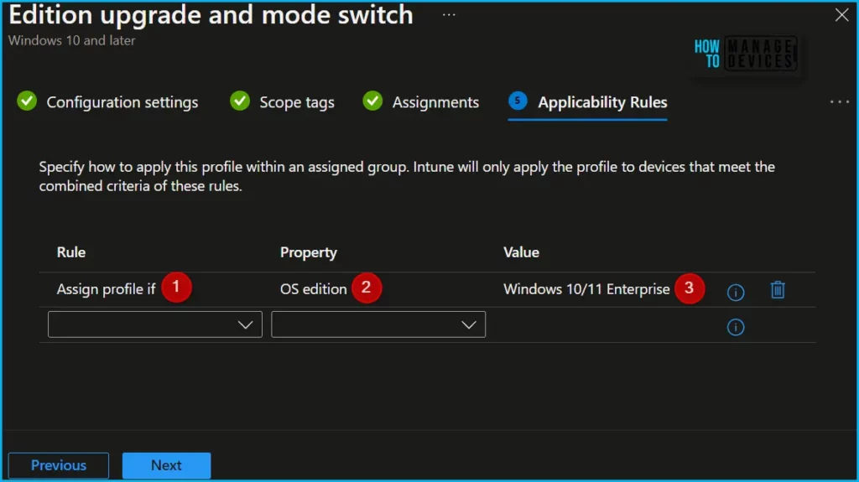
Task: Click the Property column header
Action: click(x=309, y=252)
